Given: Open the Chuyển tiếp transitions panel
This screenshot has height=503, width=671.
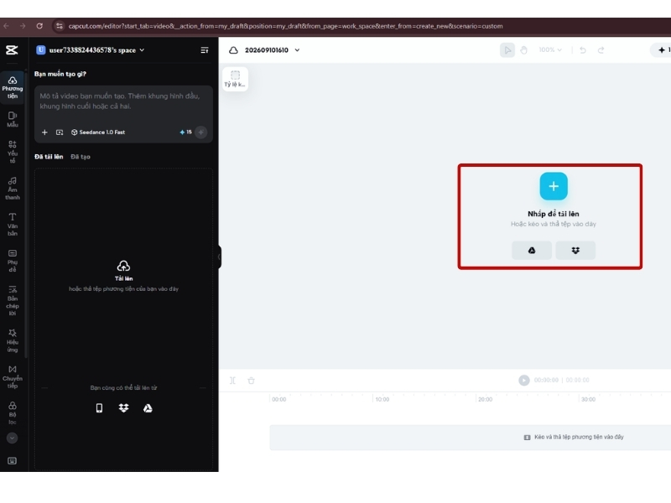Looking at the screenshot, I should click(x=13, y=376).
